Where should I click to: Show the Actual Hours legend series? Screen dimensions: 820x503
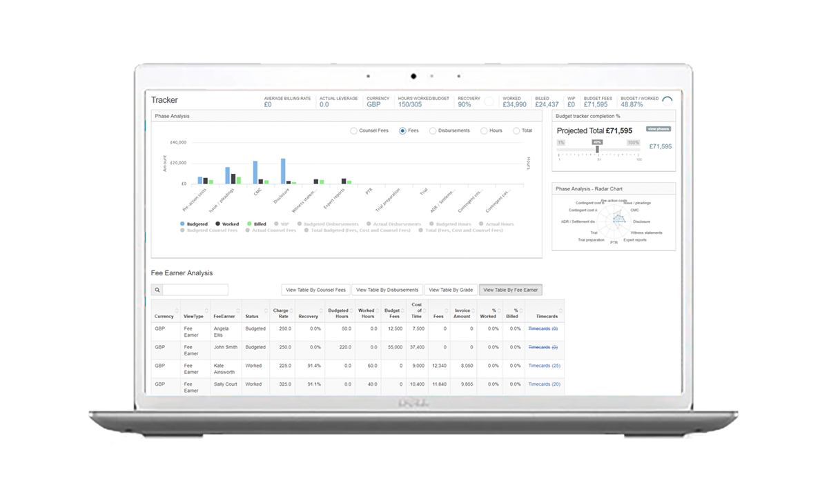point(496,224)
